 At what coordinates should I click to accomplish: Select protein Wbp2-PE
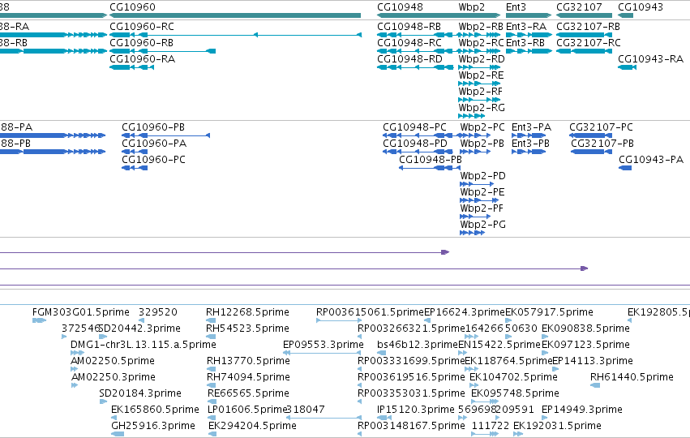482,192
